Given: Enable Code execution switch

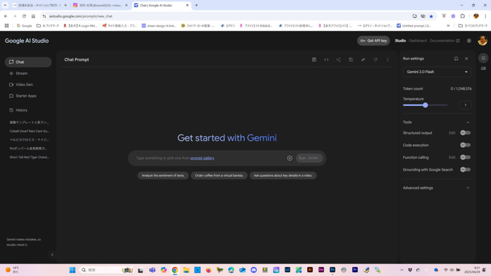Looking at the screenshot, I should [465, 145].
